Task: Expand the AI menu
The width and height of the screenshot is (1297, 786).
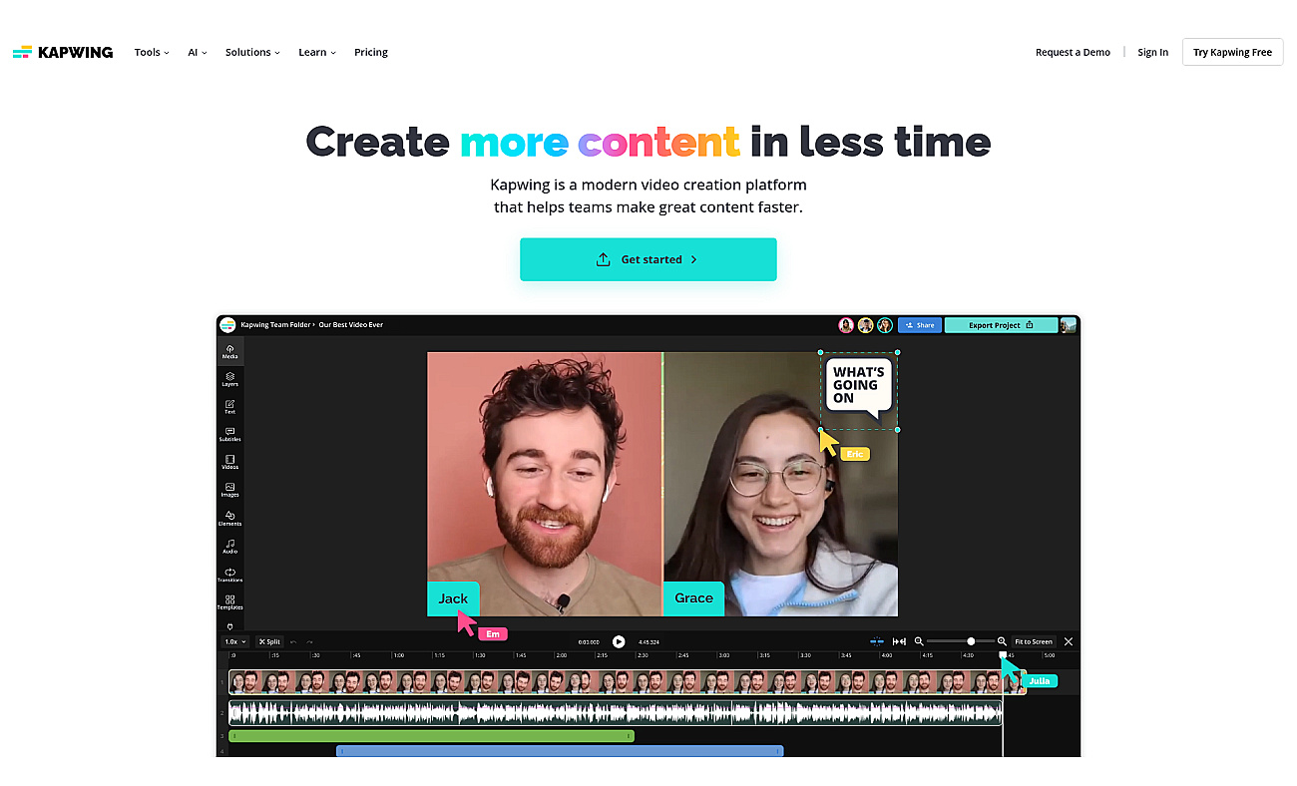Action: coord(198,52)
